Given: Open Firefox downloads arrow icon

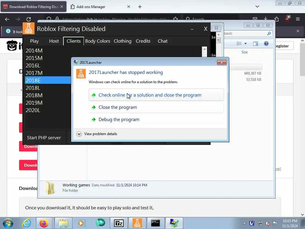Looking at the screenshot, I should click(x=265, y=19).
